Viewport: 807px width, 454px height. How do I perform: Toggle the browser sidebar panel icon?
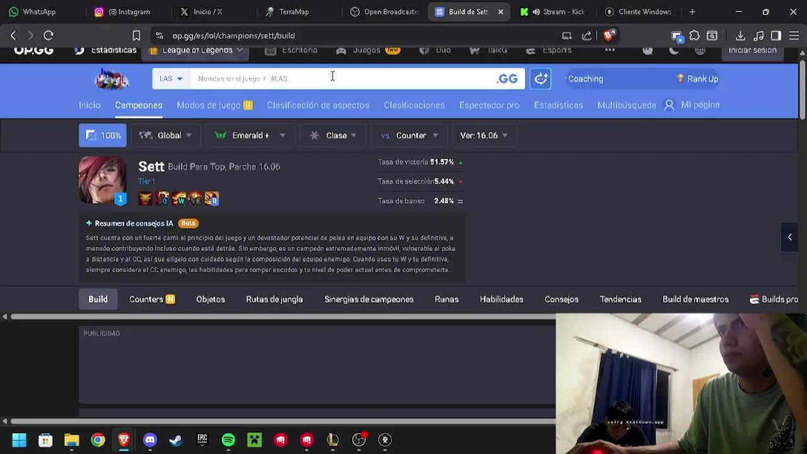click(776, 36)
